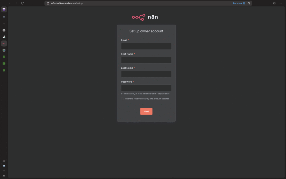Open the download icon at sidebar bottom
Viewport: 286px width, 179px height.
tap(4, 176)
